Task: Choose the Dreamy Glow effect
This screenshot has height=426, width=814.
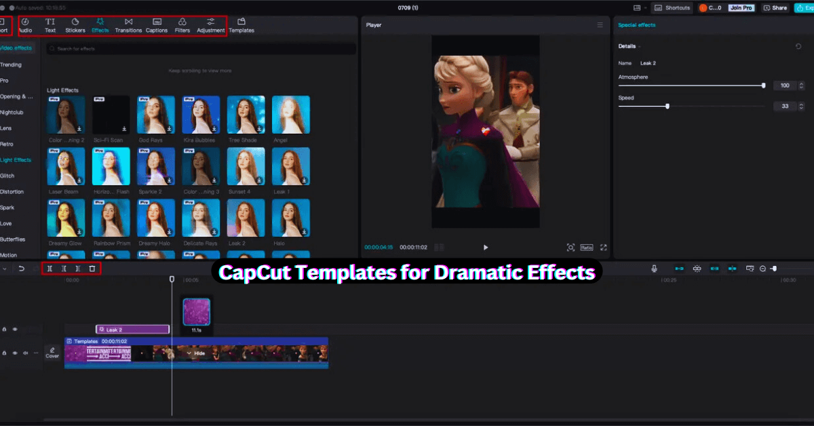Action: tap(66, 218)
